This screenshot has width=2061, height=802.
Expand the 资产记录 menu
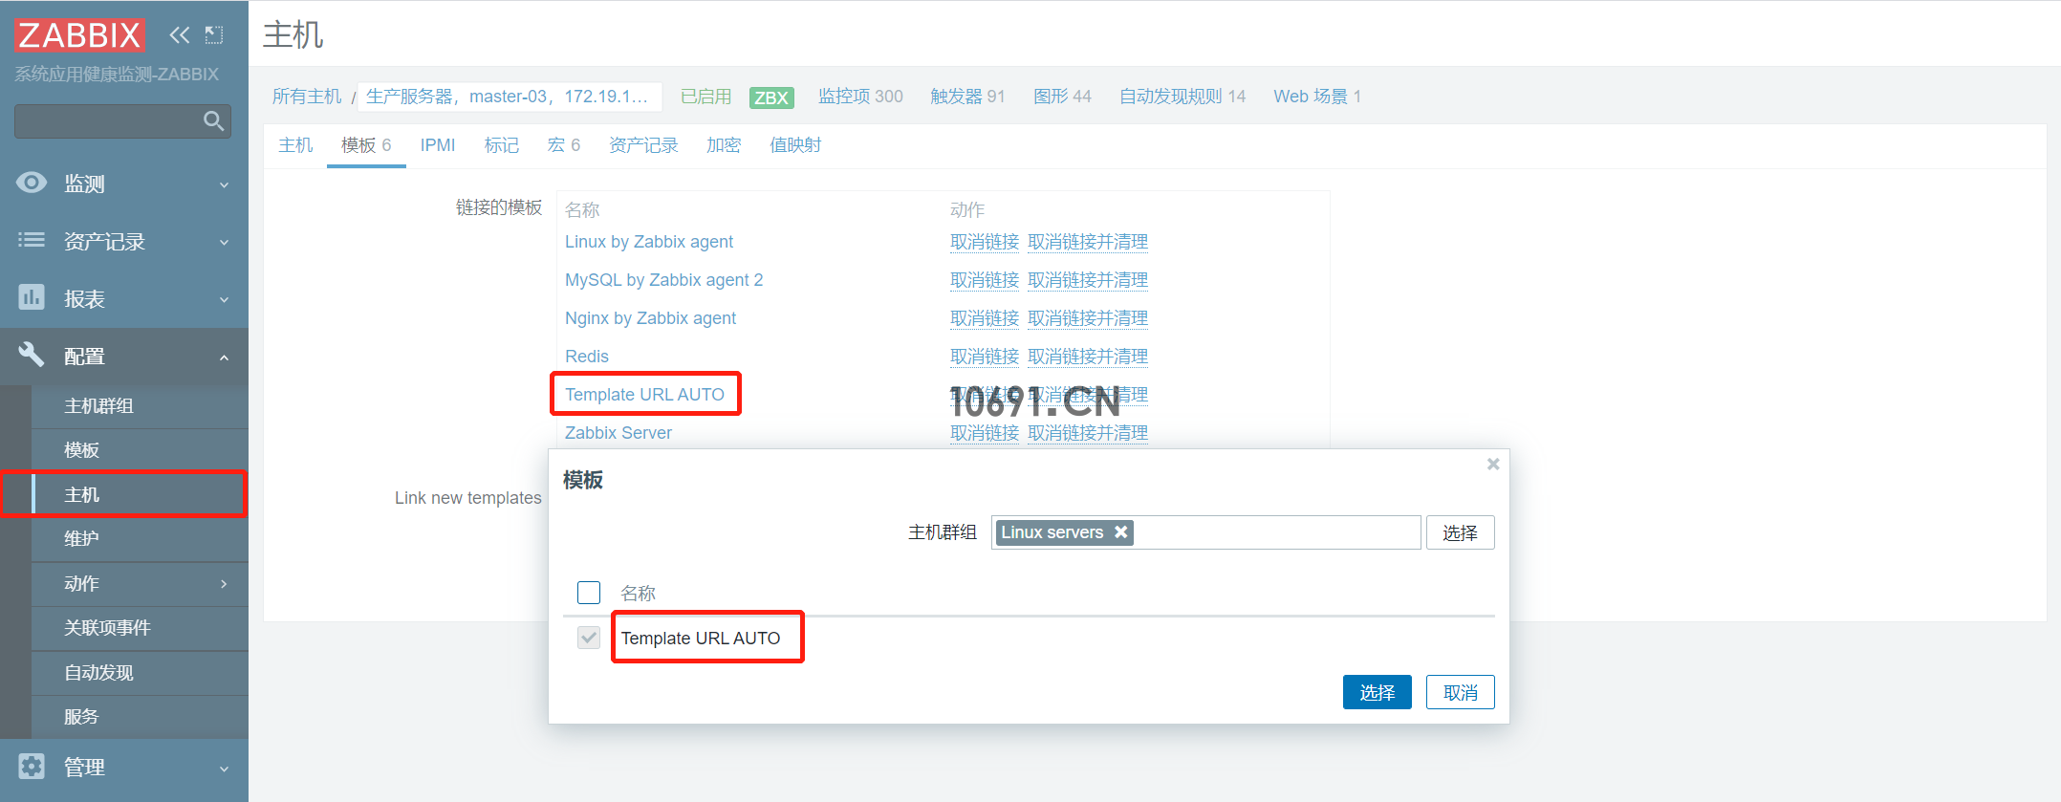coord(224,242)
